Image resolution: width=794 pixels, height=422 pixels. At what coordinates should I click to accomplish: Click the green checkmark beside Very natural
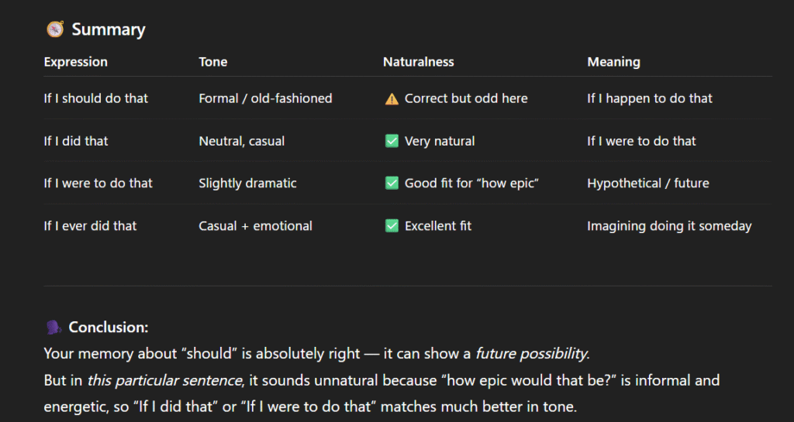pos(392,141)
